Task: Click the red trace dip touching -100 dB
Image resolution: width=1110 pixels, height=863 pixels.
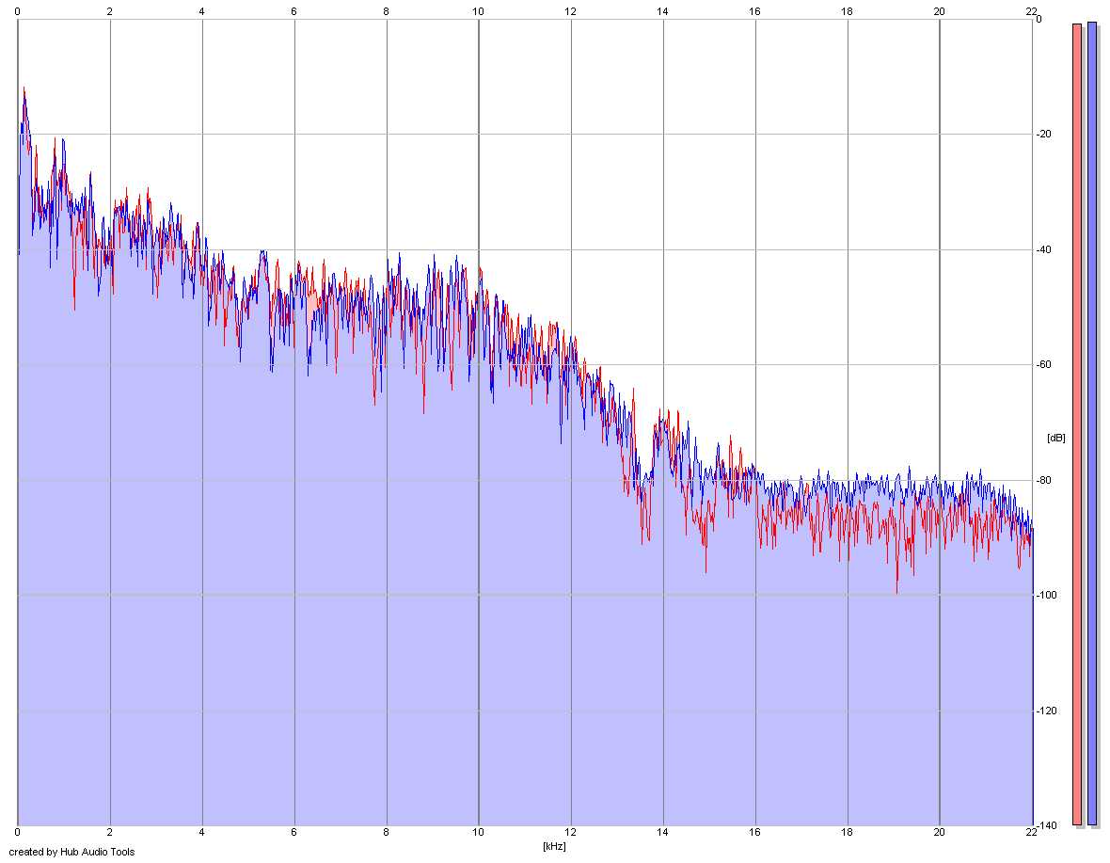Action: point(896,590)
